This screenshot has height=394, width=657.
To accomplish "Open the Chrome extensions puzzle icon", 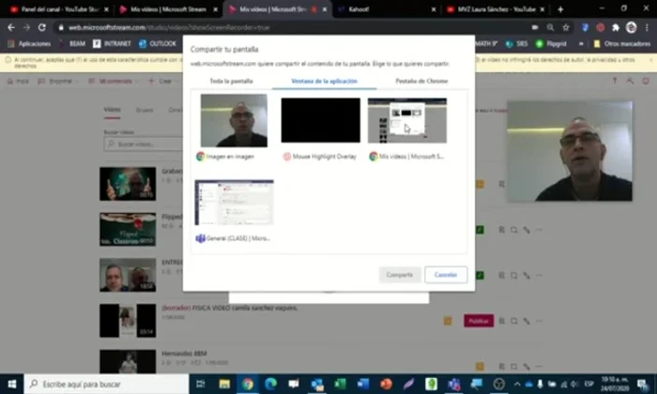I will [616, 27].
